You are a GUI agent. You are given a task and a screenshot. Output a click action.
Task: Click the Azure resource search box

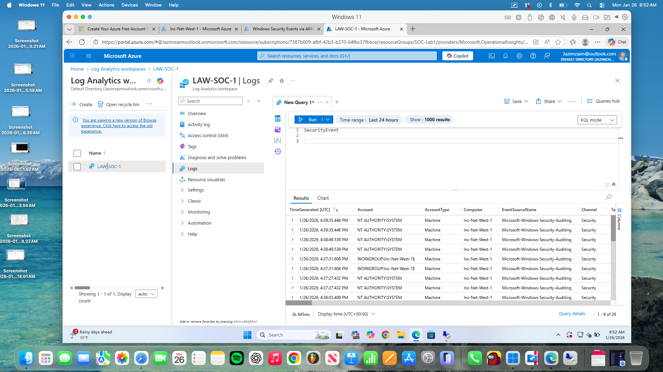(x=347, y=56)
